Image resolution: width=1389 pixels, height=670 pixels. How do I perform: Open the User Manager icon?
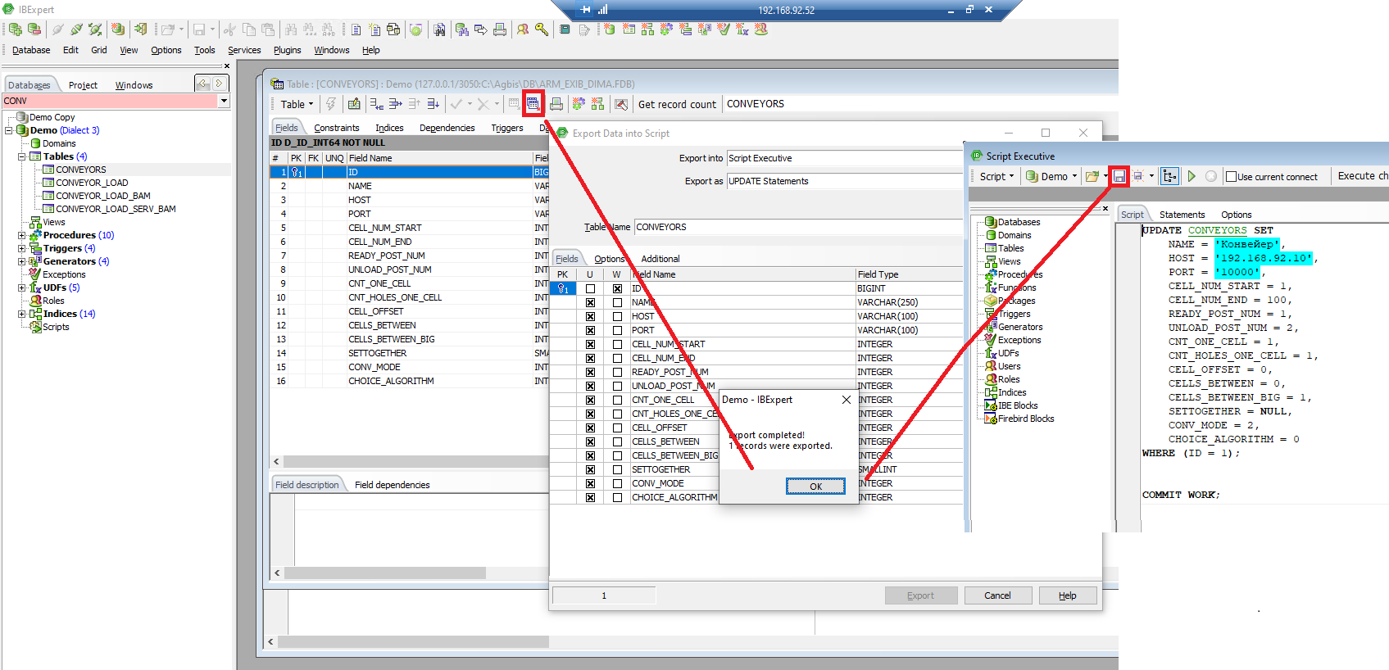523,29
